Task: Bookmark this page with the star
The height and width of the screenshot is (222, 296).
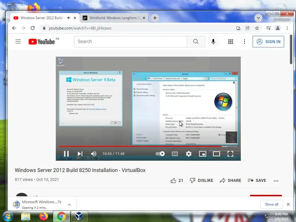Action: pos(257,28)
